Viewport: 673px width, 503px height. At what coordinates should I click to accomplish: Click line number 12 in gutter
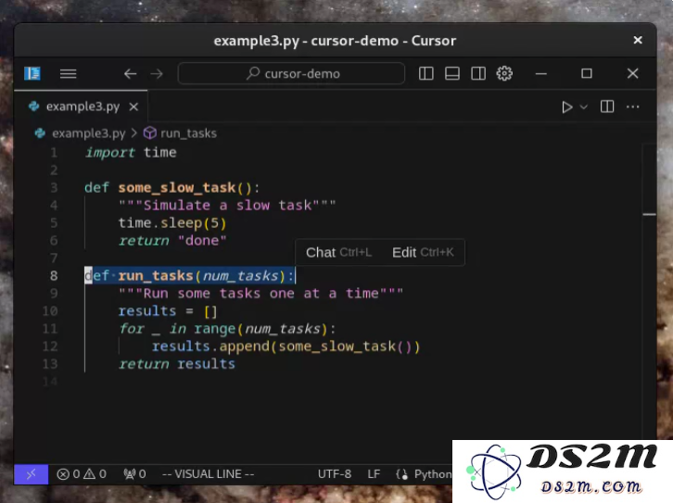coord(50,346)
